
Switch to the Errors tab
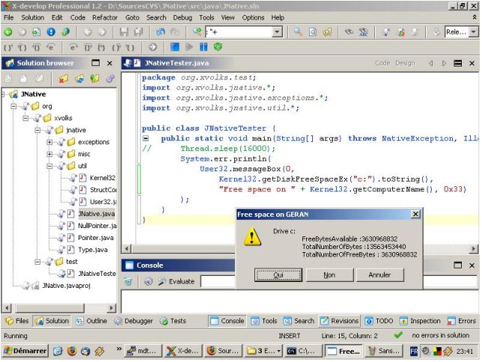click(461, 321)
